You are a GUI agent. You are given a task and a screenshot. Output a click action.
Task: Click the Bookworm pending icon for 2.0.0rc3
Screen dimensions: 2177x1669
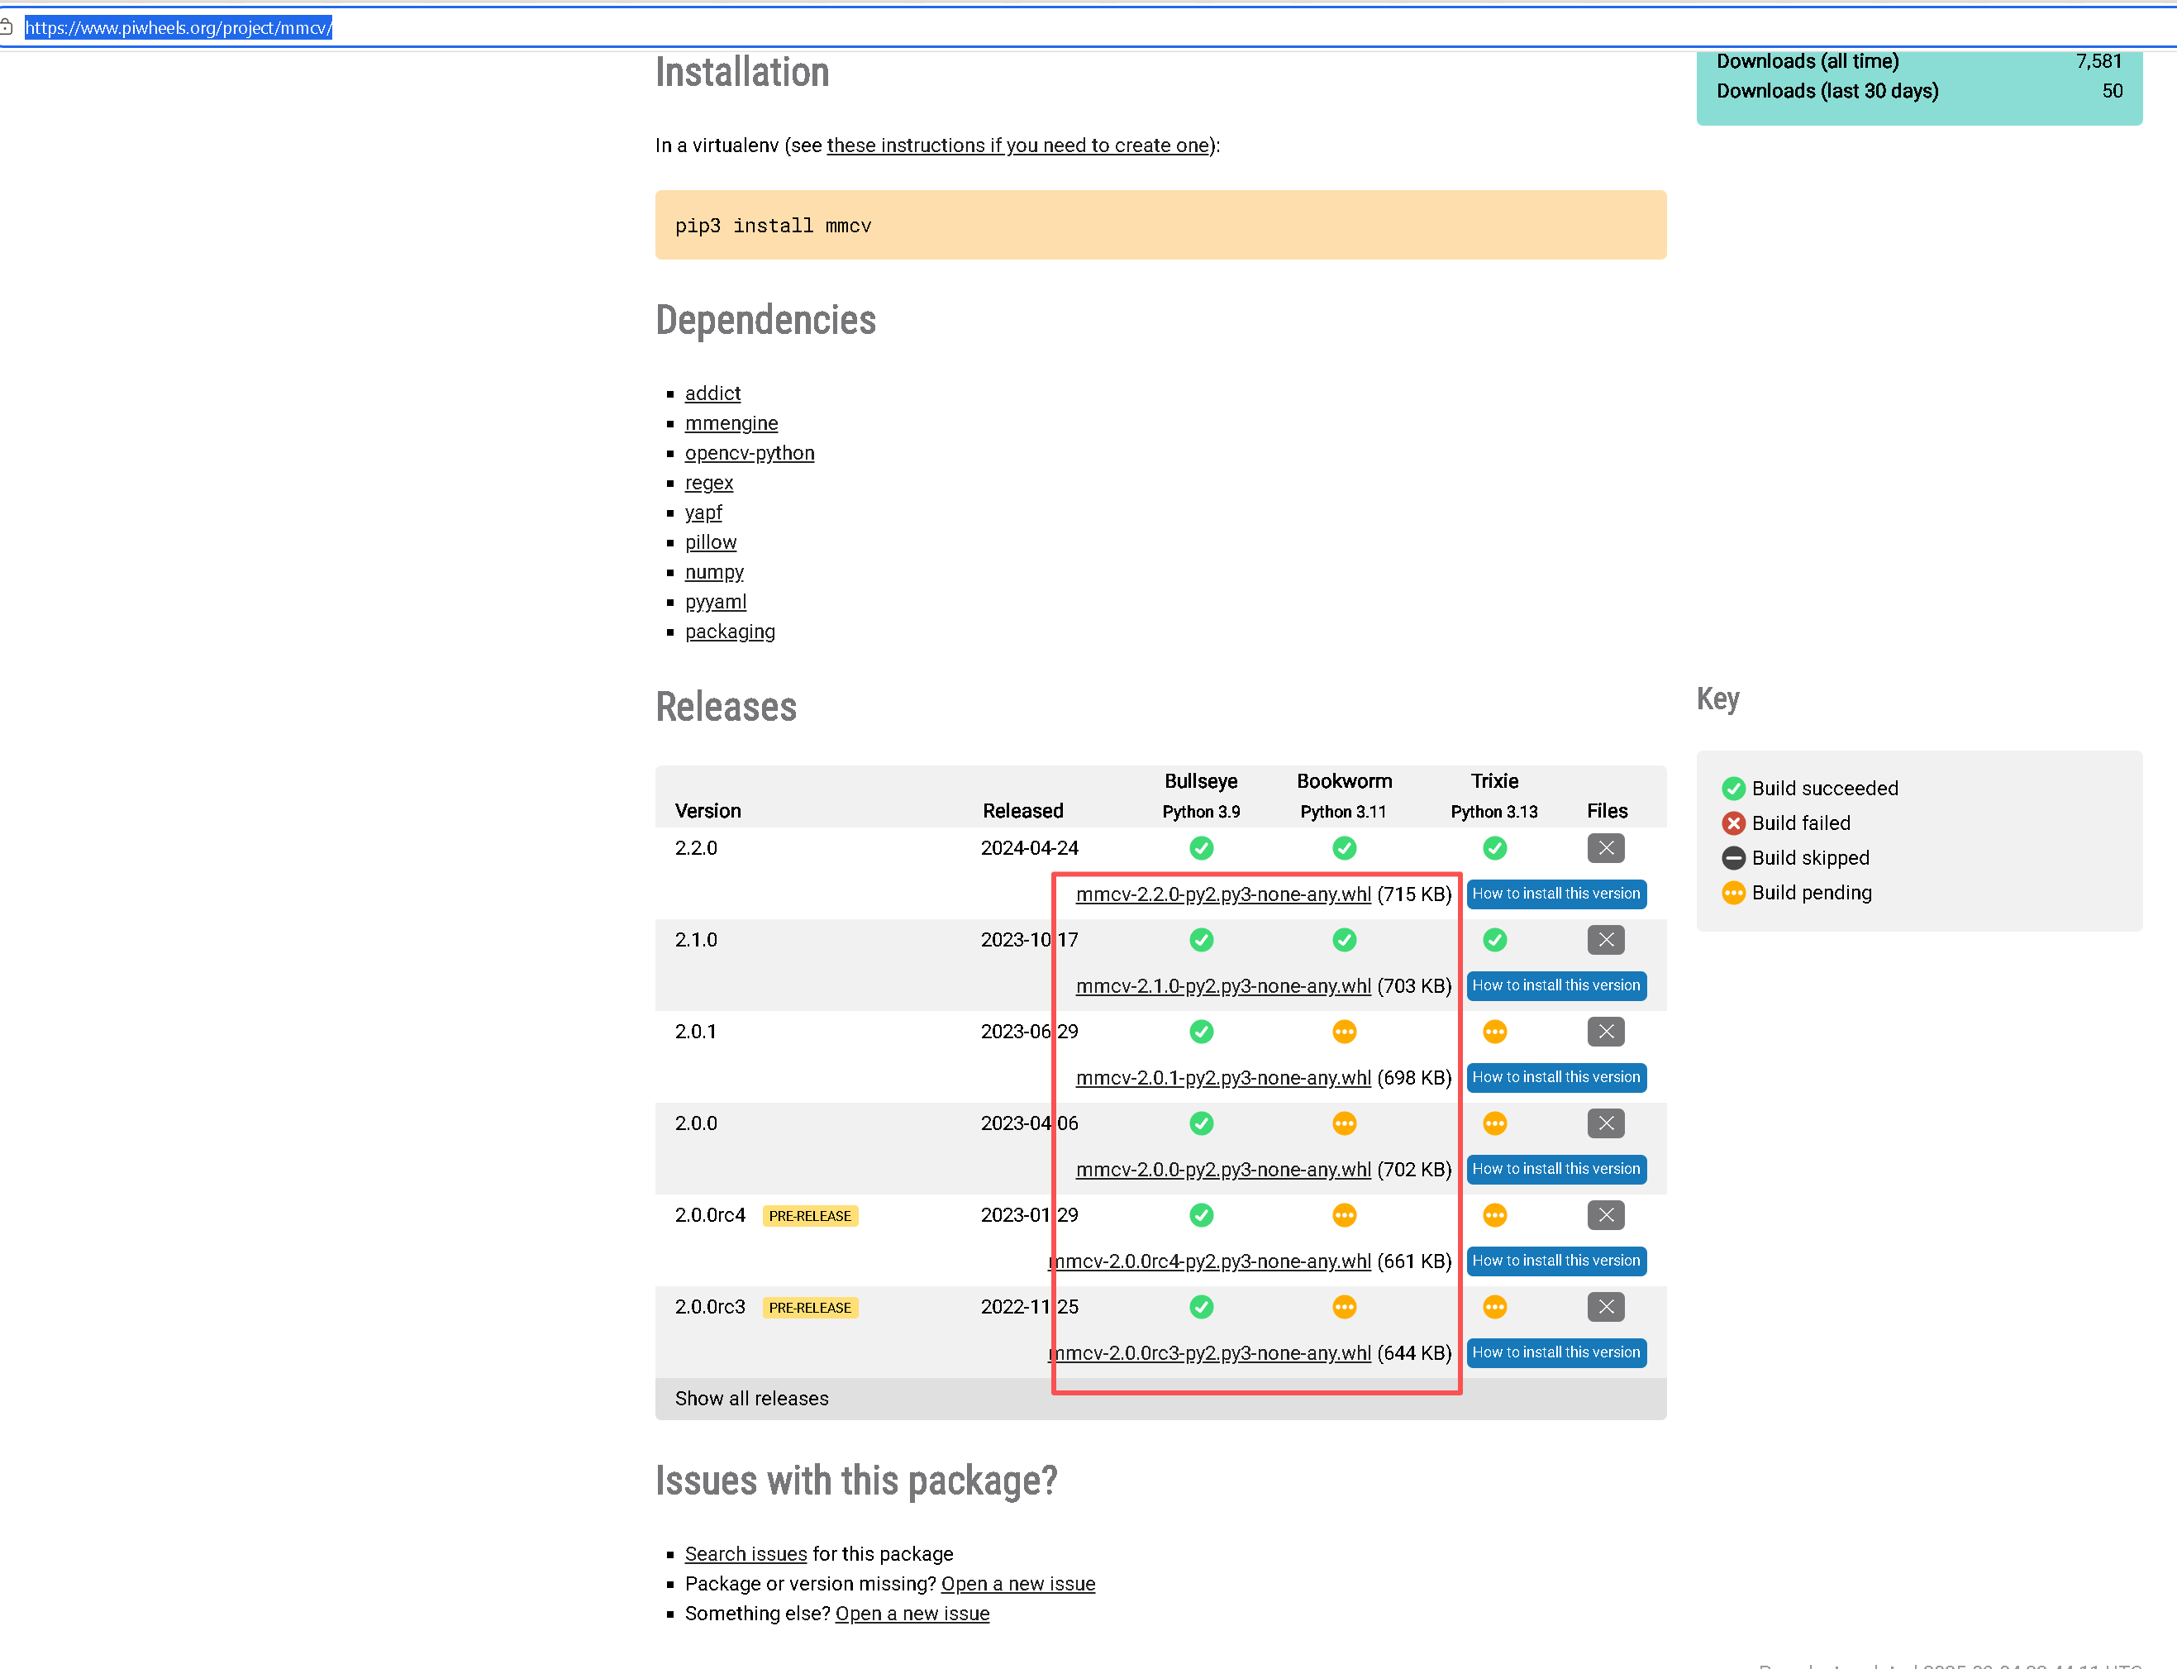point(1344,1308)
